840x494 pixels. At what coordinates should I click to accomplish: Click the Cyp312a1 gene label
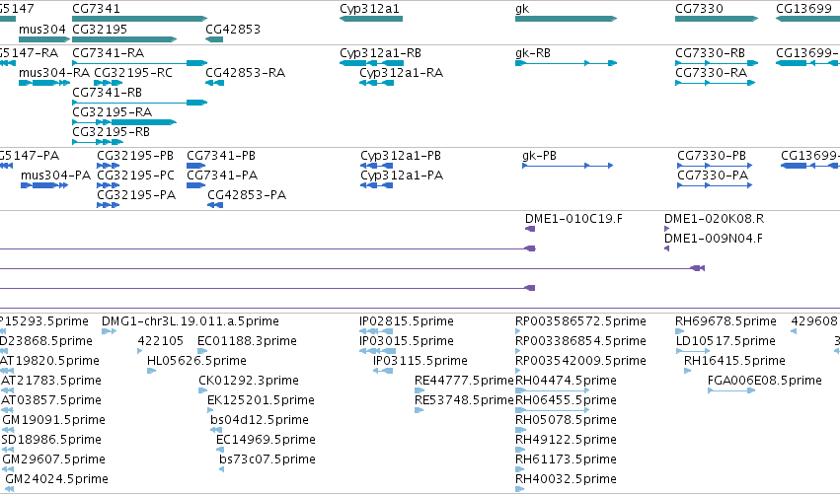click(369, 9)
